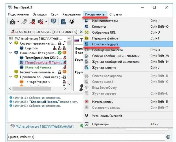Screen dimensions: 176x142
Task: Click the Журнал клиента icon
Action: pos(87,68)
